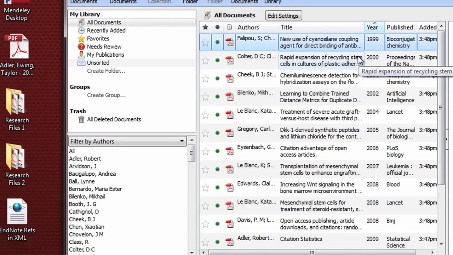Select All in the authors filter list
Screen dimensions: 453x255
pyautogui.click(x=72, y=151)
